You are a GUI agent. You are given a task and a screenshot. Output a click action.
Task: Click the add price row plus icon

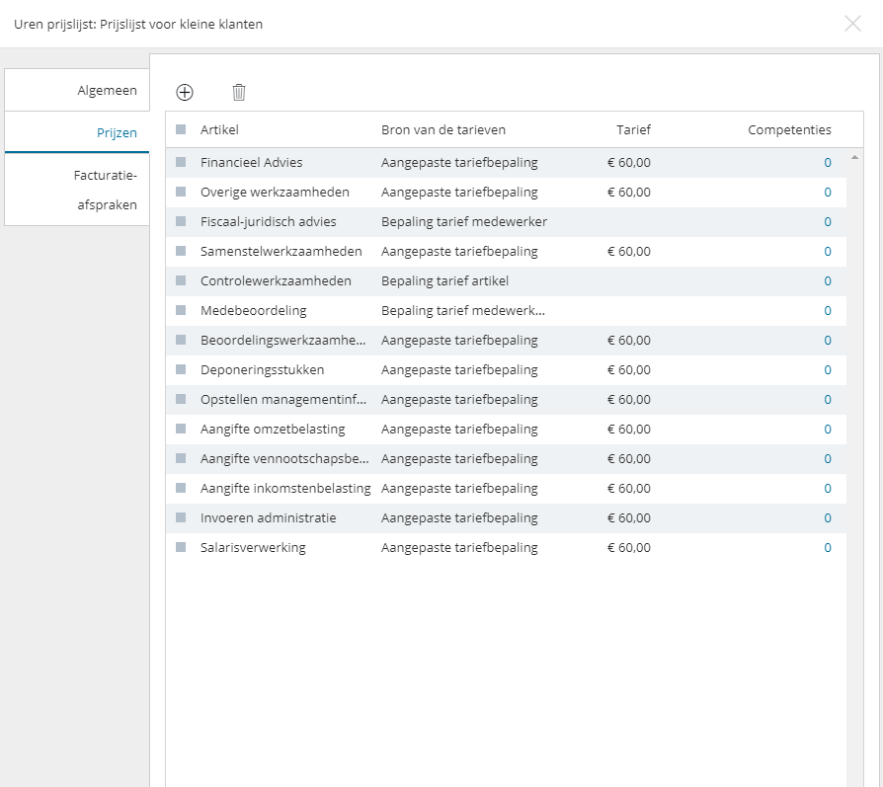(x=185, y=92)
